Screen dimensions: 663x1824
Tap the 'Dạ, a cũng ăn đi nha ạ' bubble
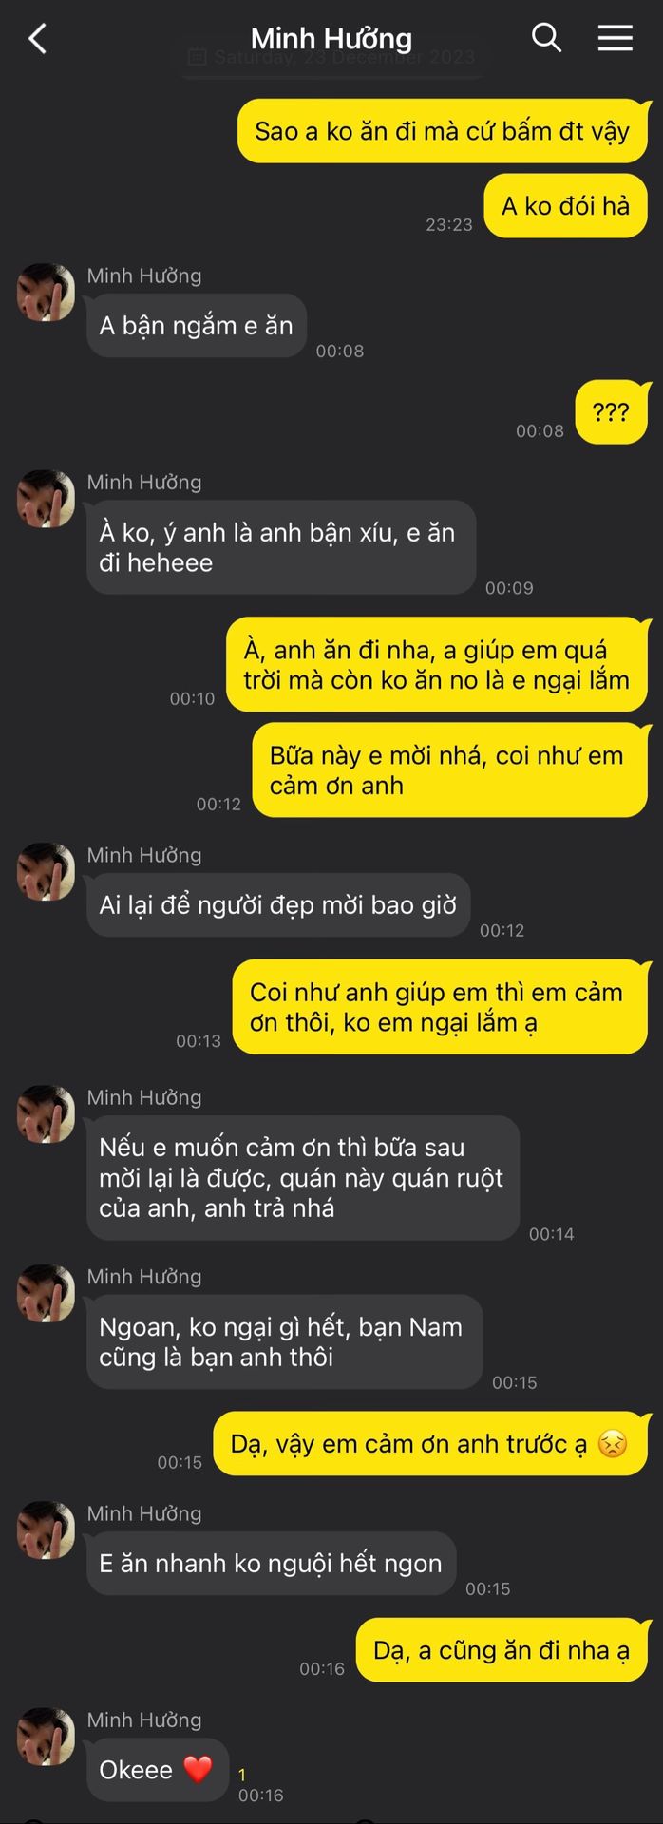point(502,1650)
